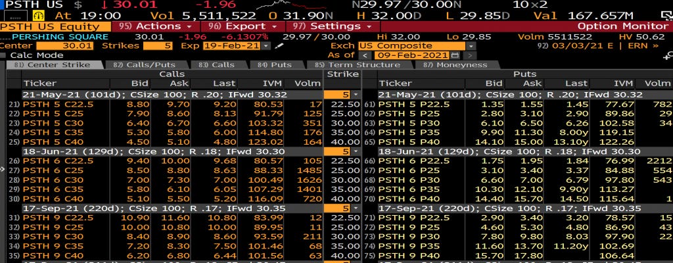Click the Exp 19-Feb-21 field
This screenshot has height=263, width=673.
[x=232, y=45]
